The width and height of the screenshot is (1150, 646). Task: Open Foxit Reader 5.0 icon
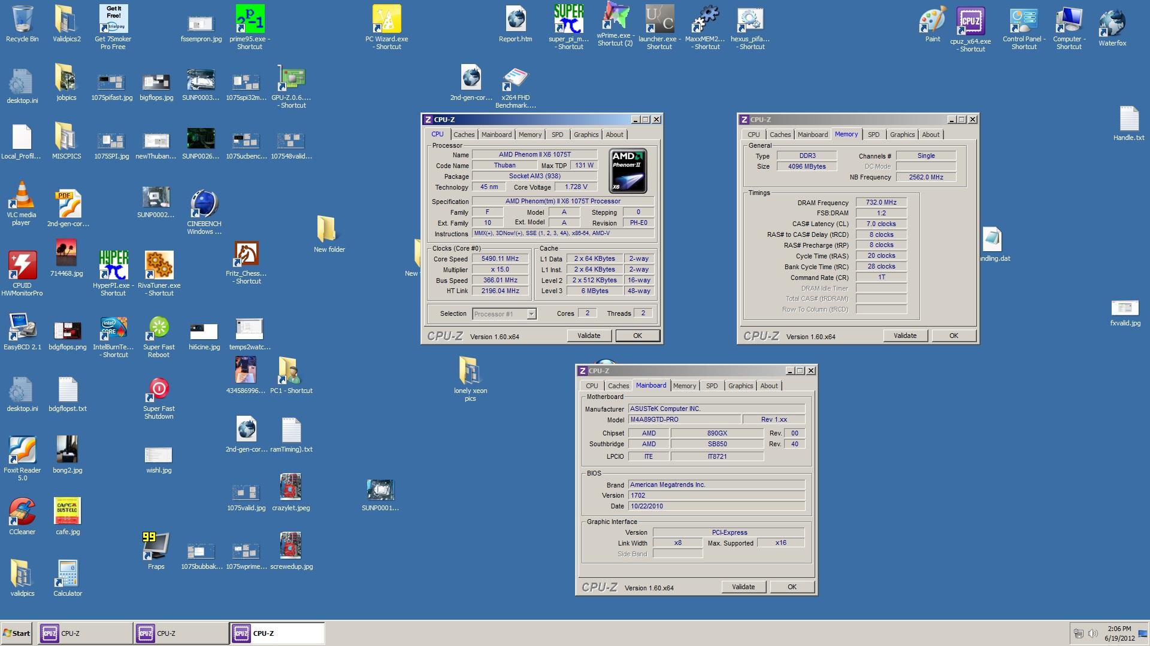click(x=22, y=459)
